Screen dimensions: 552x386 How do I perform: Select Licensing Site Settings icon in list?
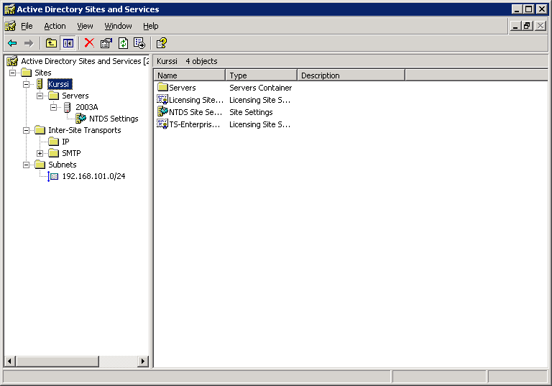162,99
